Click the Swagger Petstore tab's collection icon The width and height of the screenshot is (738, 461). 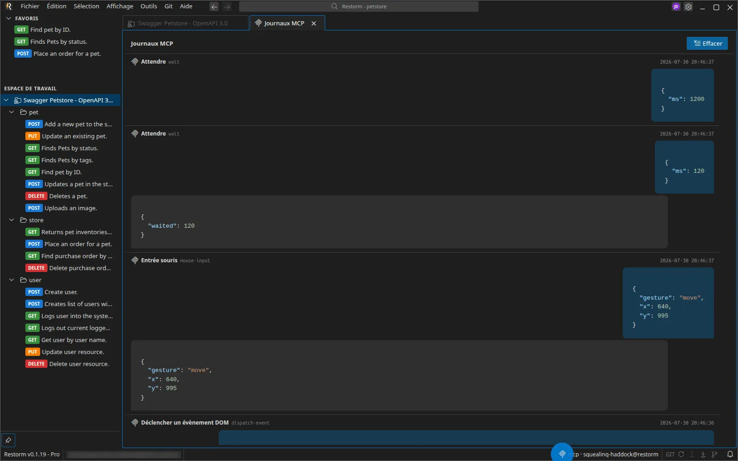[131, 24]
